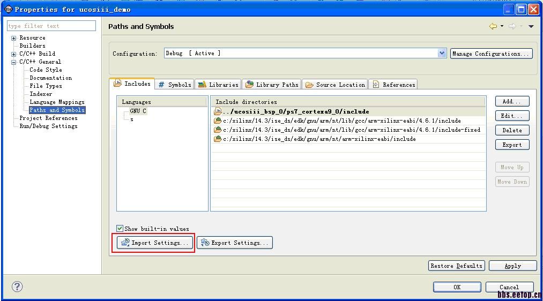Switch to the Includes tab

coord(132,84)
